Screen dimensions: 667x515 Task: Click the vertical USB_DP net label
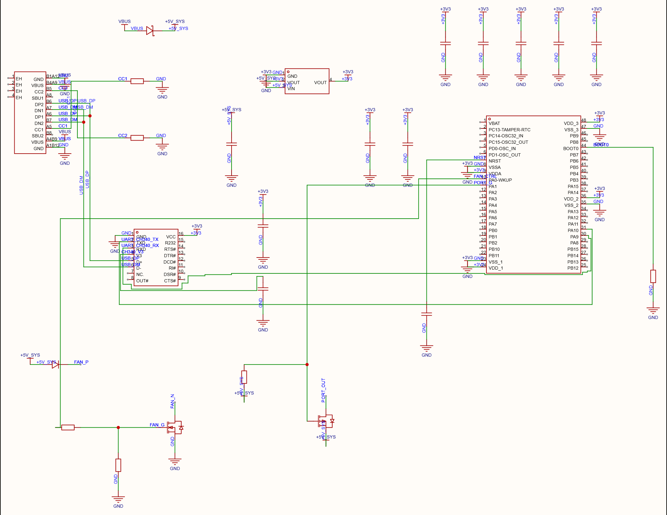coord(87,179)
